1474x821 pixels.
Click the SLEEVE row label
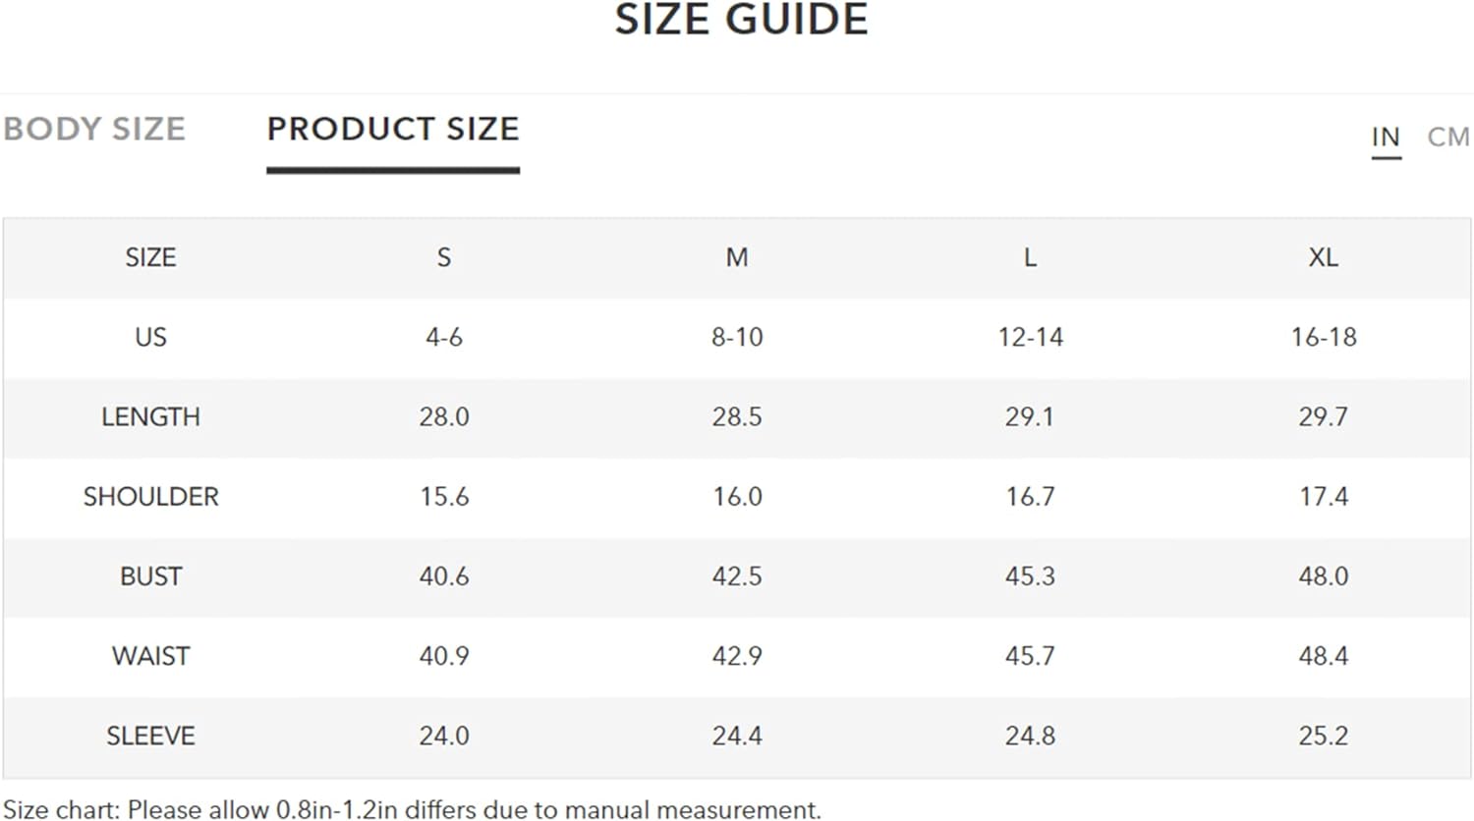tap(150, 736)
